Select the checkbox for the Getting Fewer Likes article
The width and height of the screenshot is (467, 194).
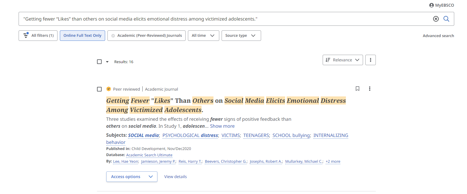[99, 89]
